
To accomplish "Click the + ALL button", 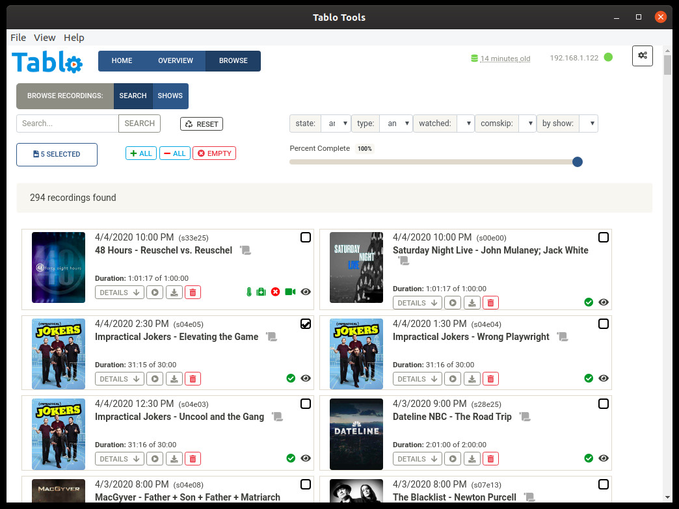I will [141, 153].
